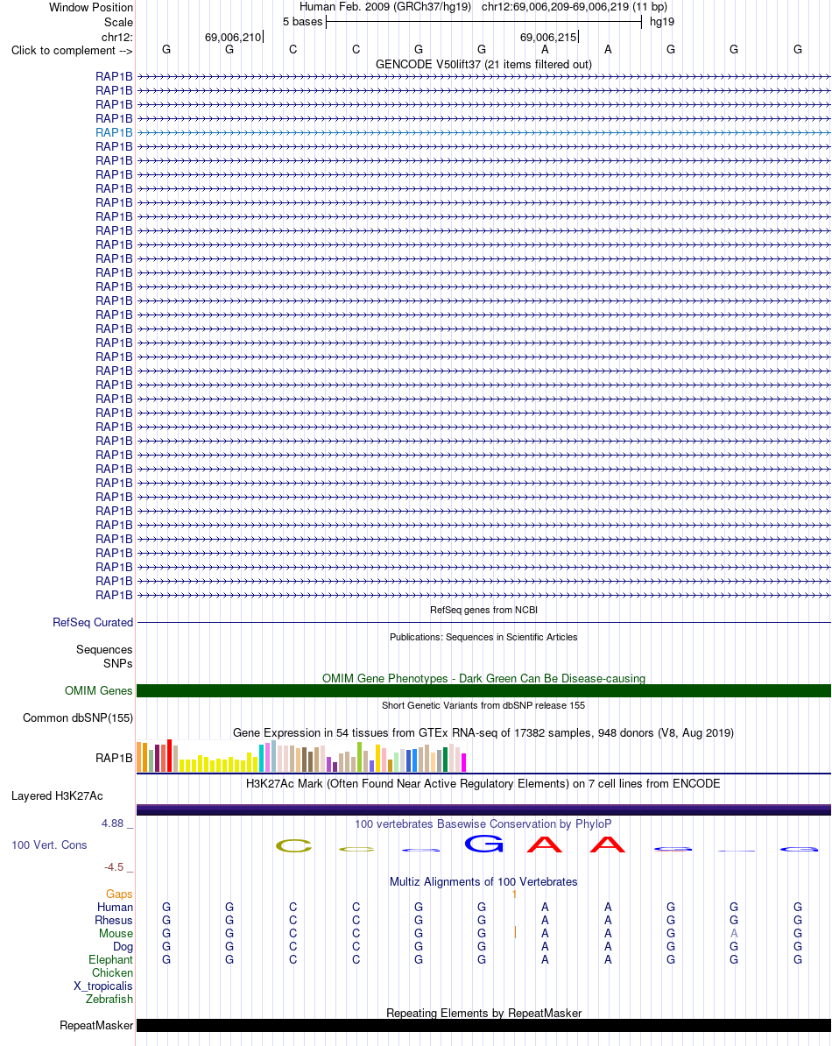Viewport: 832px width, 1046px height.
Task: Click the GTEx tissue expression bar chart
Action: pyautogui.click(x=301, y=756)
